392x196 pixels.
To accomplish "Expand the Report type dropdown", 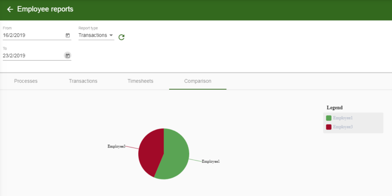I will (96, 35).
